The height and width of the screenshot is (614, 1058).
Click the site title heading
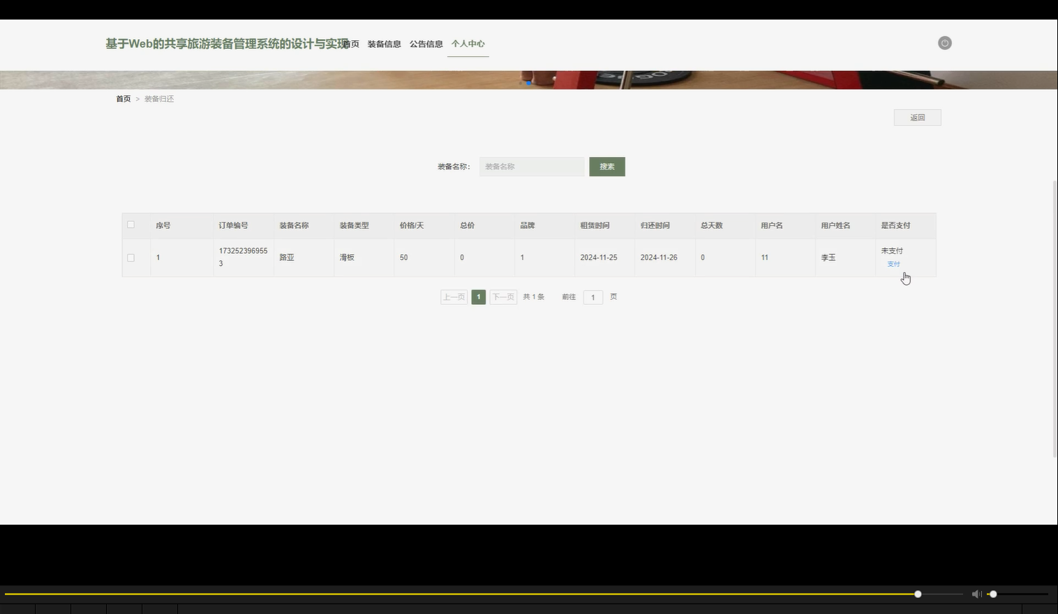(x=227, y=44)
